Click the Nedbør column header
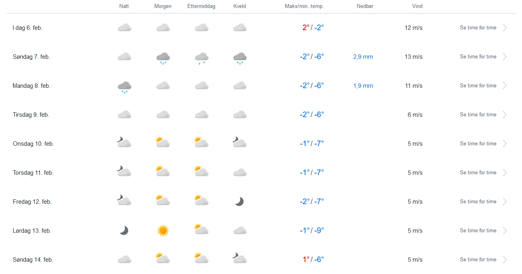 365,6
